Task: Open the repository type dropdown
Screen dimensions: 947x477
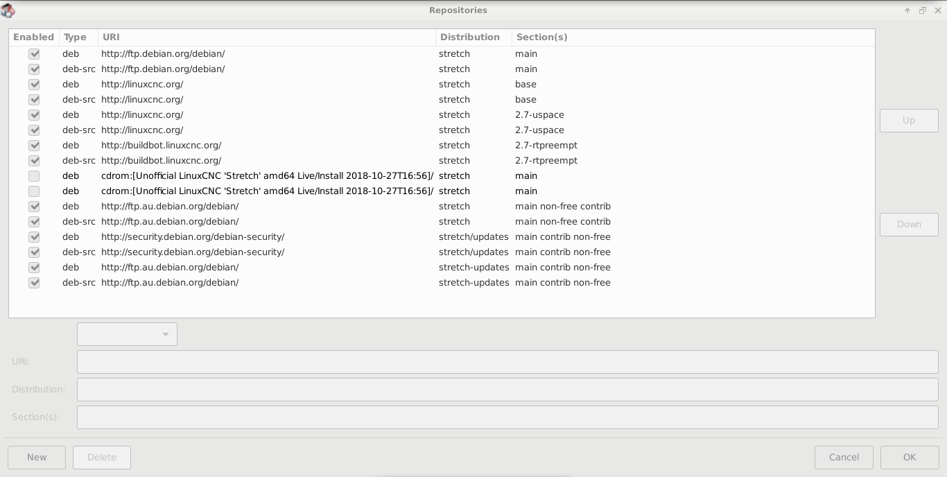Action: coord(127,334)
